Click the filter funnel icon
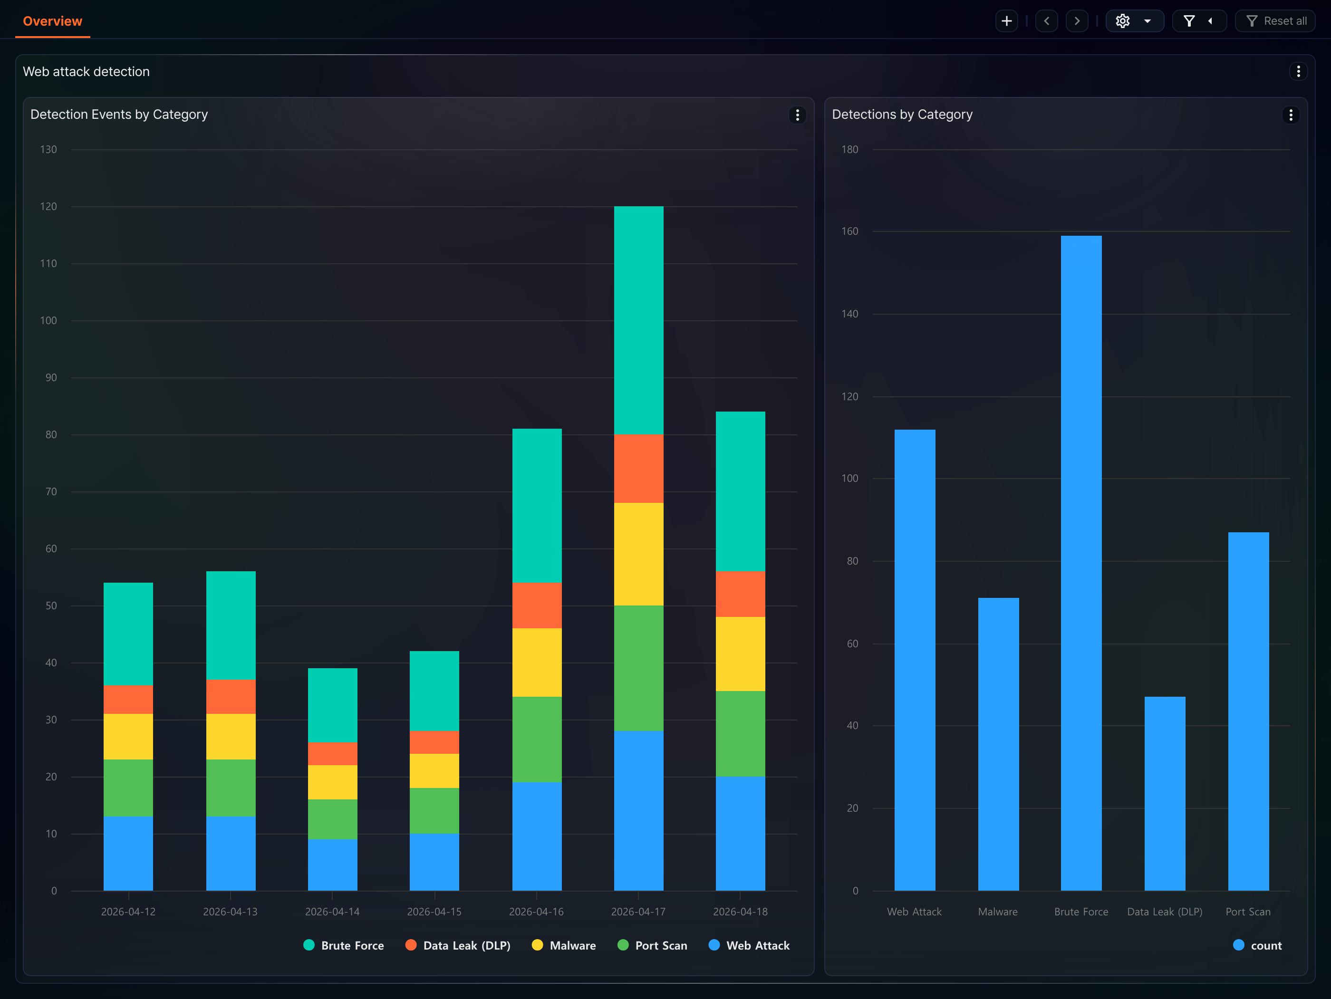The height and width of the screenshot is (999, 1331). (1189, 21)
